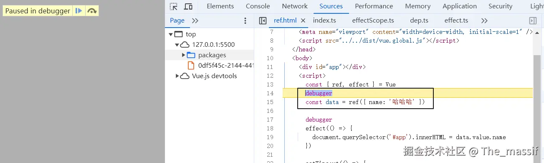
Task: Open the Network tab
Action: (x=295, y=6)
